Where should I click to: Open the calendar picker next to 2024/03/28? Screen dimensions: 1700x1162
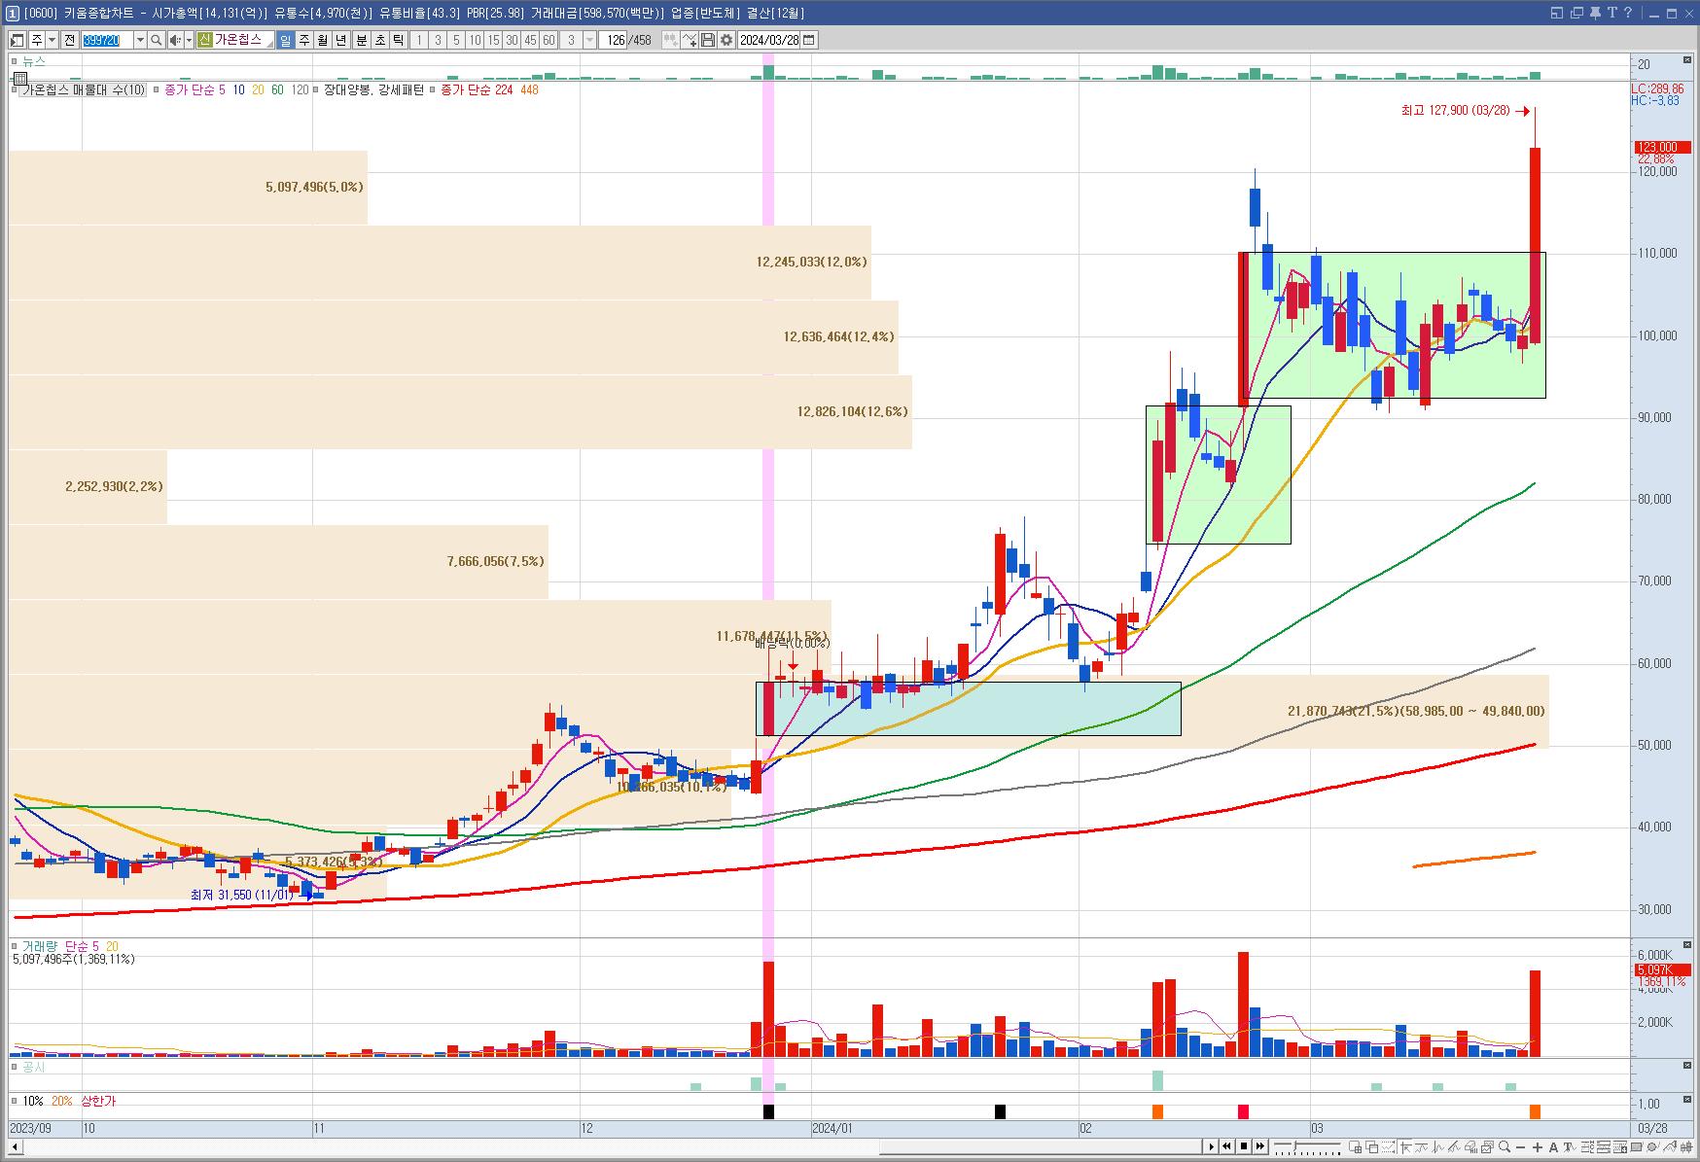click(809, 40)
